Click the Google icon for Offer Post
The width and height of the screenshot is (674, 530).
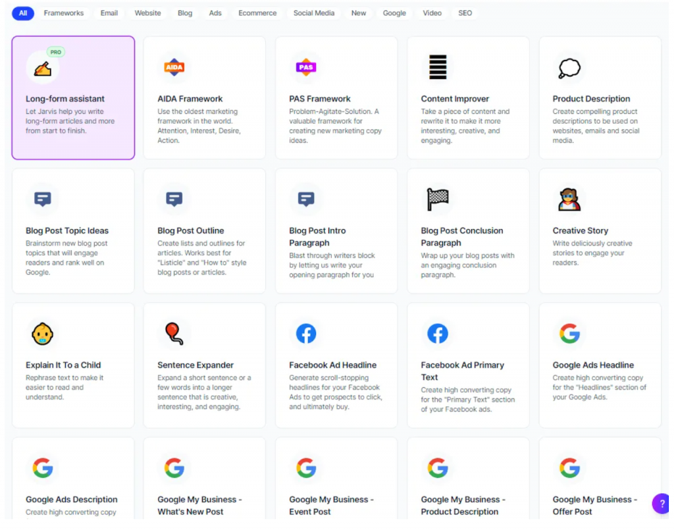pyautogui.click(x=569, y=468)
